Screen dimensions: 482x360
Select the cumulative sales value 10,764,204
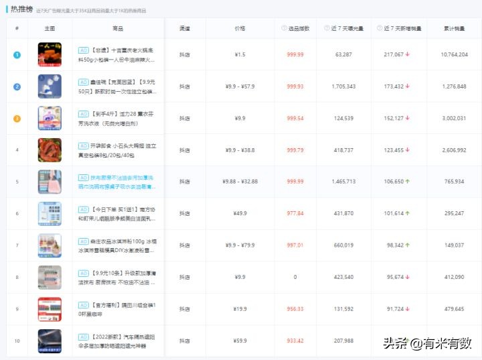pos(455,54)
